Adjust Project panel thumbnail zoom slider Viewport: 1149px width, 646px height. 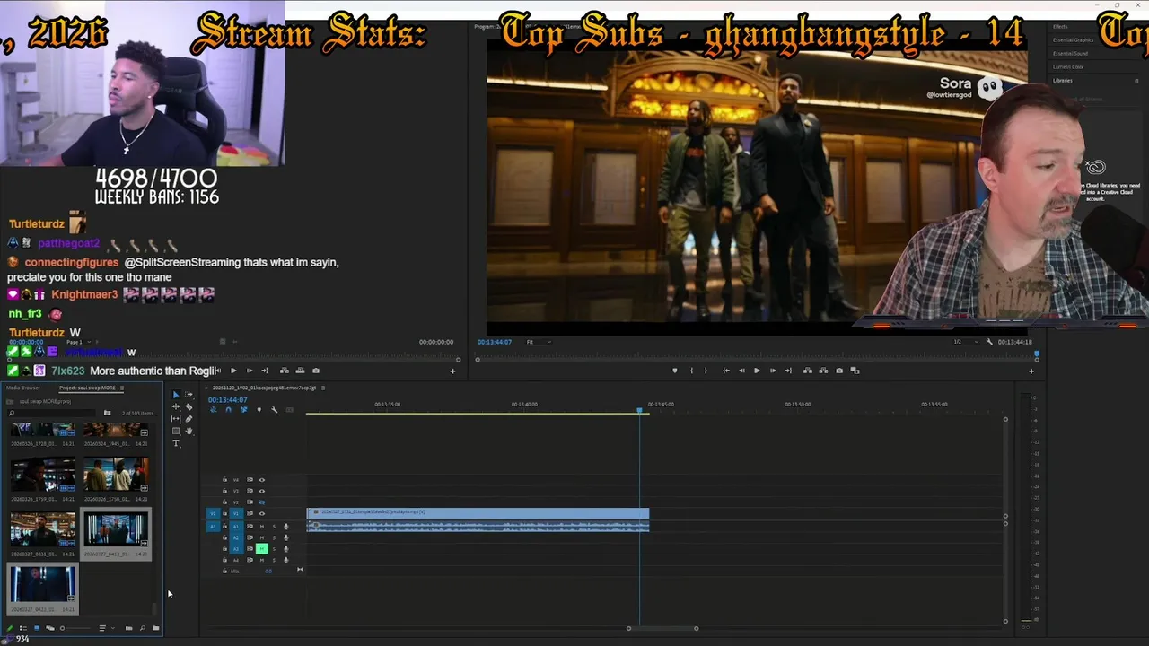(75, 628)
